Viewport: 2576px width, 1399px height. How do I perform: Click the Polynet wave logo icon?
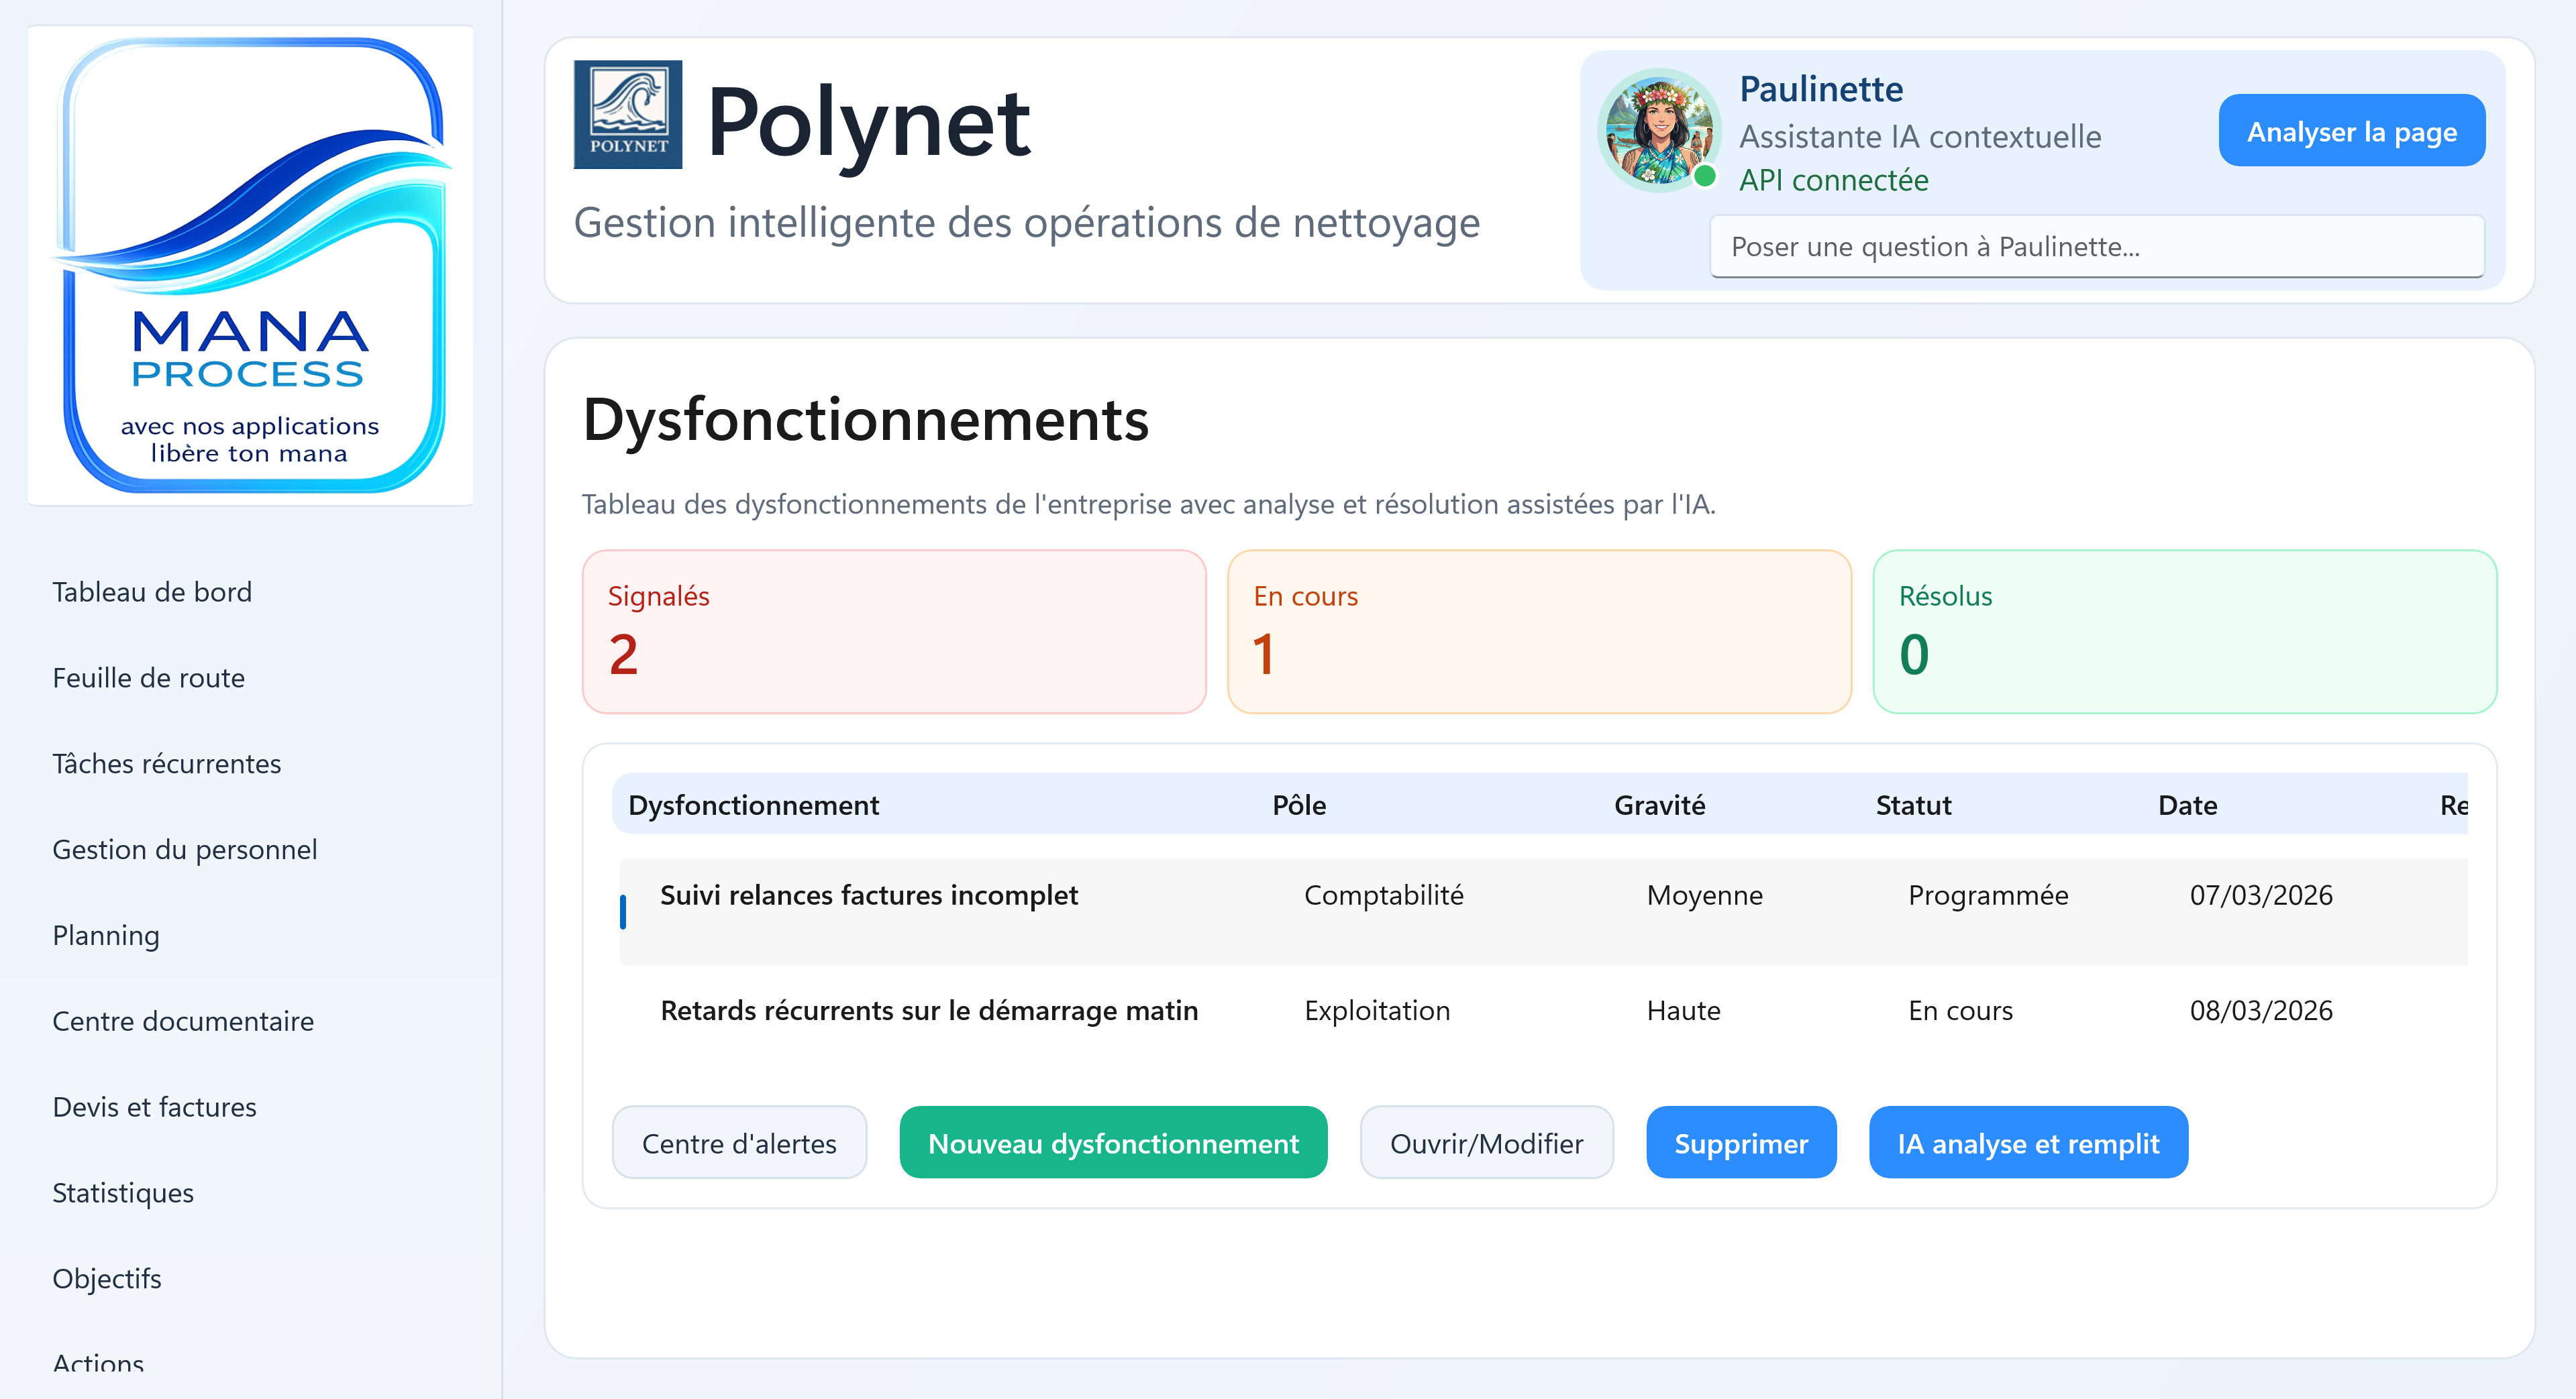[627, 114]
